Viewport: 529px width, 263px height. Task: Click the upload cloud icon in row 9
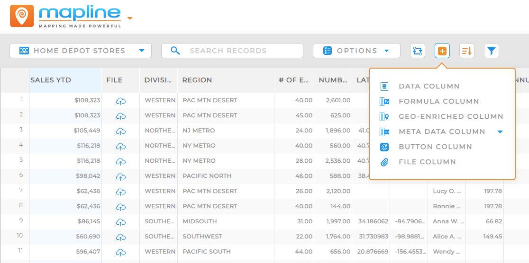(x=121, y=222)
